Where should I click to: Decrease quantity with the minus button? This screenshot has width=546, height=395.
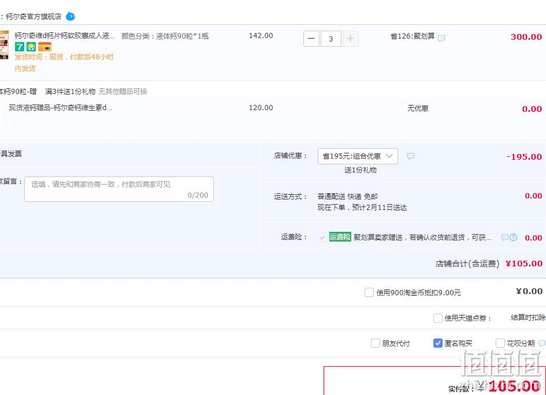pyautogui.click(x=311, y=39)
